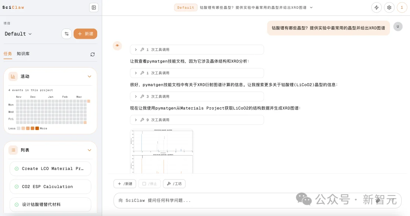This screenshot has height=216, width=410.
Task: Click the lightning bolt icon
Action: point(377,8)
